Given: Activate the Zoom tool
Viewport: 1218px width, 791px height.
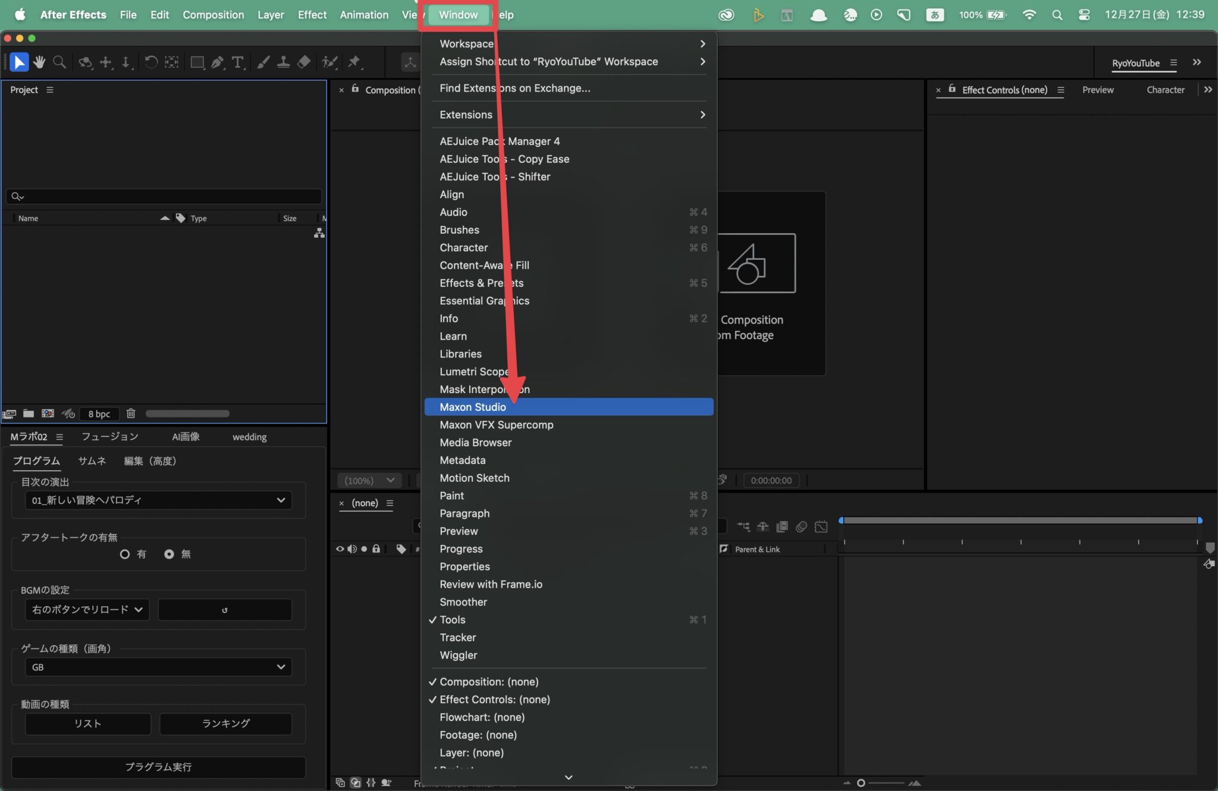Looking at the screenshot, I should pos(59,62).
